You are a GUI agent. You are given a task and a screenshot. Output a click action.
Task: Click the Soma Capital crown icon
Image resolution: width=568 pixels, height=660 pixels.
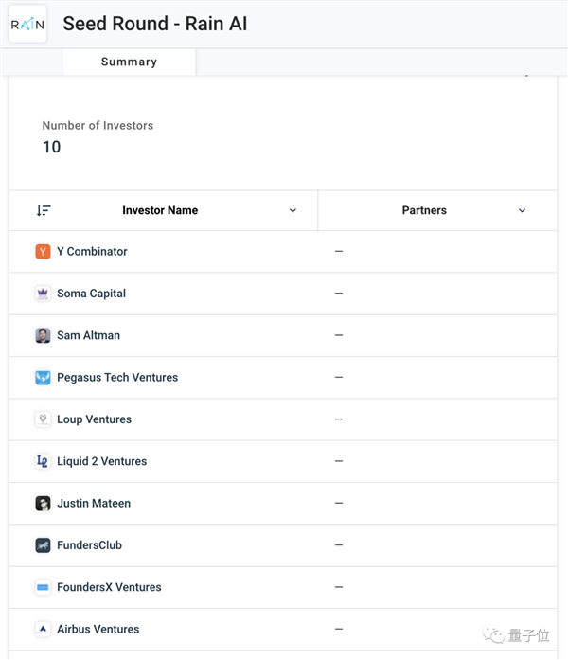[x=43, y=294]
